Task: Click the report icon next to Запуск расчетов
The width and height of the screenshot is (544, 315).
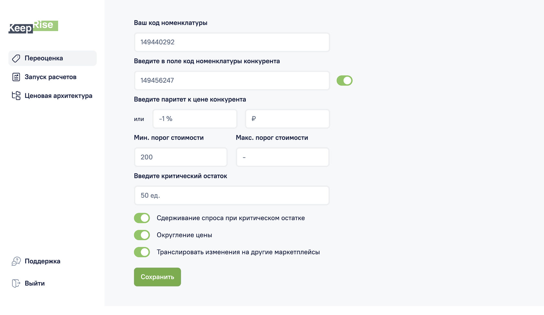Action: pyautogui.click(x=16, y=77)
